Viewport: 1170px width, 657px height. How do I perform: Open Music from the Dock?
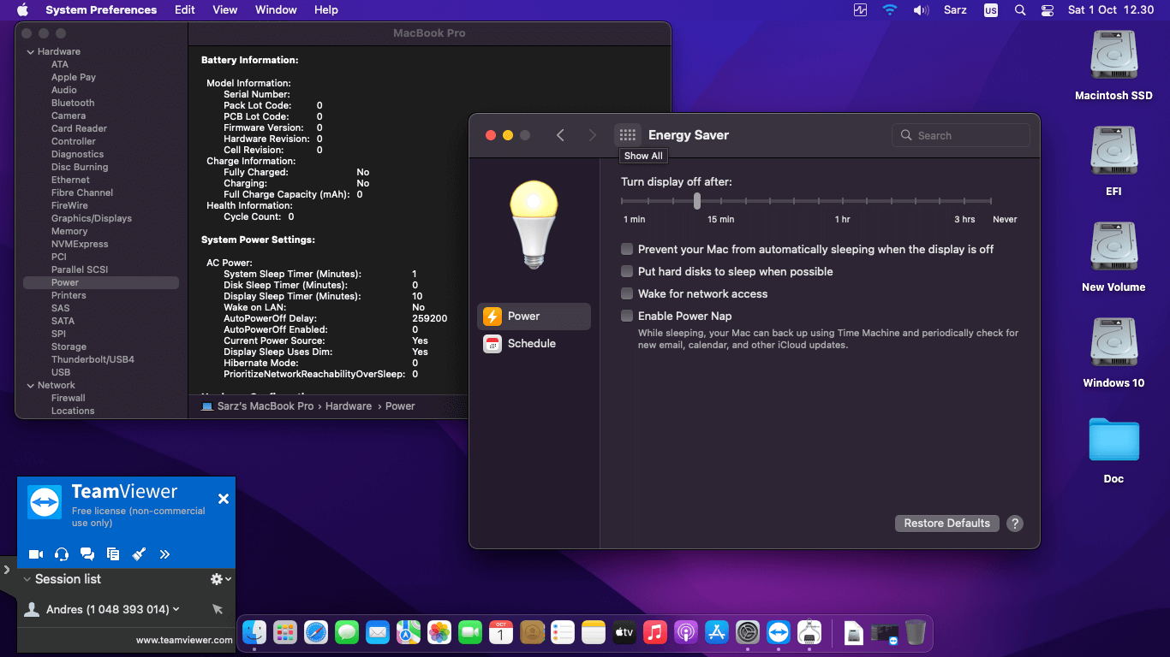[x=655, y=632]
